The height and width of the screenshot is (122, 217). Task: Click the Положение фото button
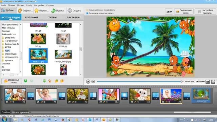tap(184, 12)
